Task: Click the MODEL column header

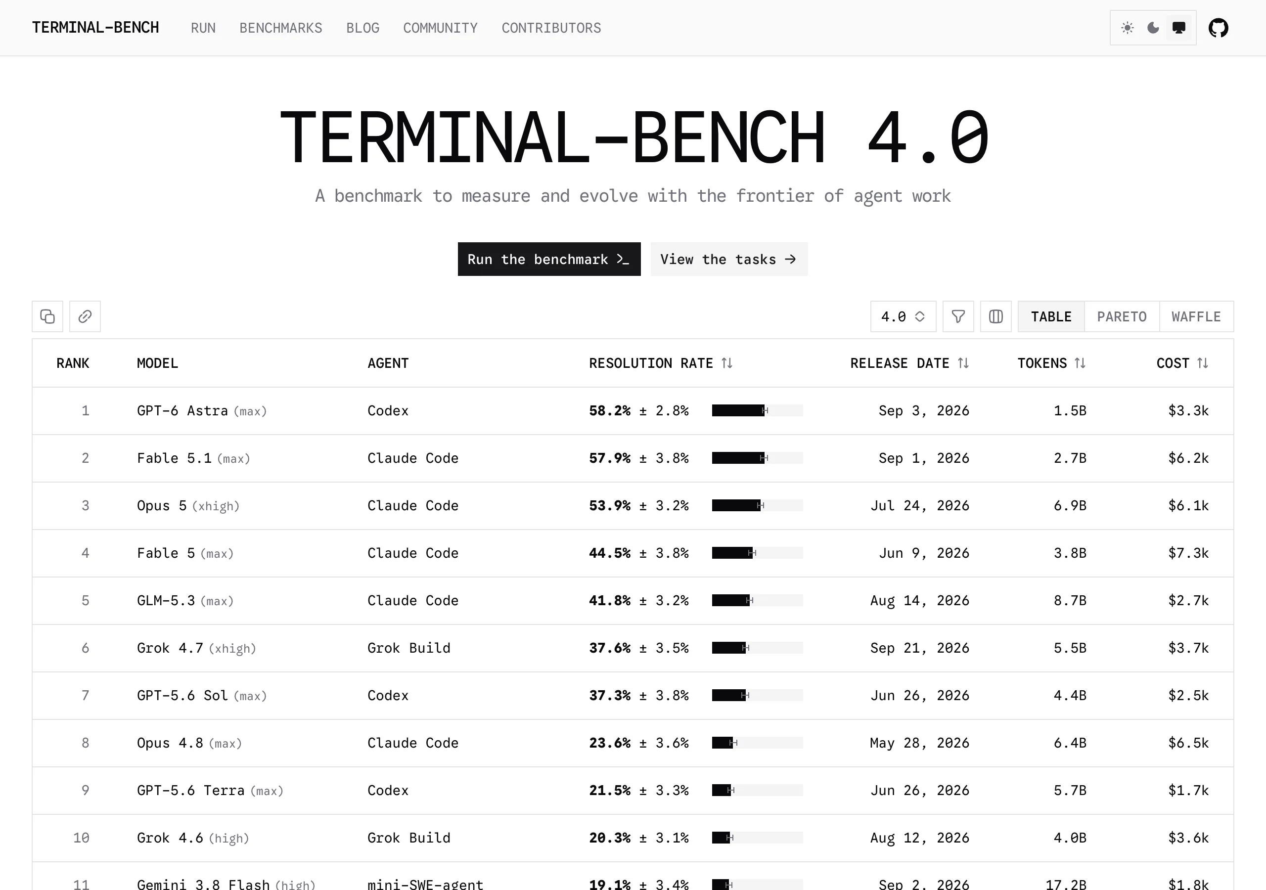Action: [x=157, y=363]
